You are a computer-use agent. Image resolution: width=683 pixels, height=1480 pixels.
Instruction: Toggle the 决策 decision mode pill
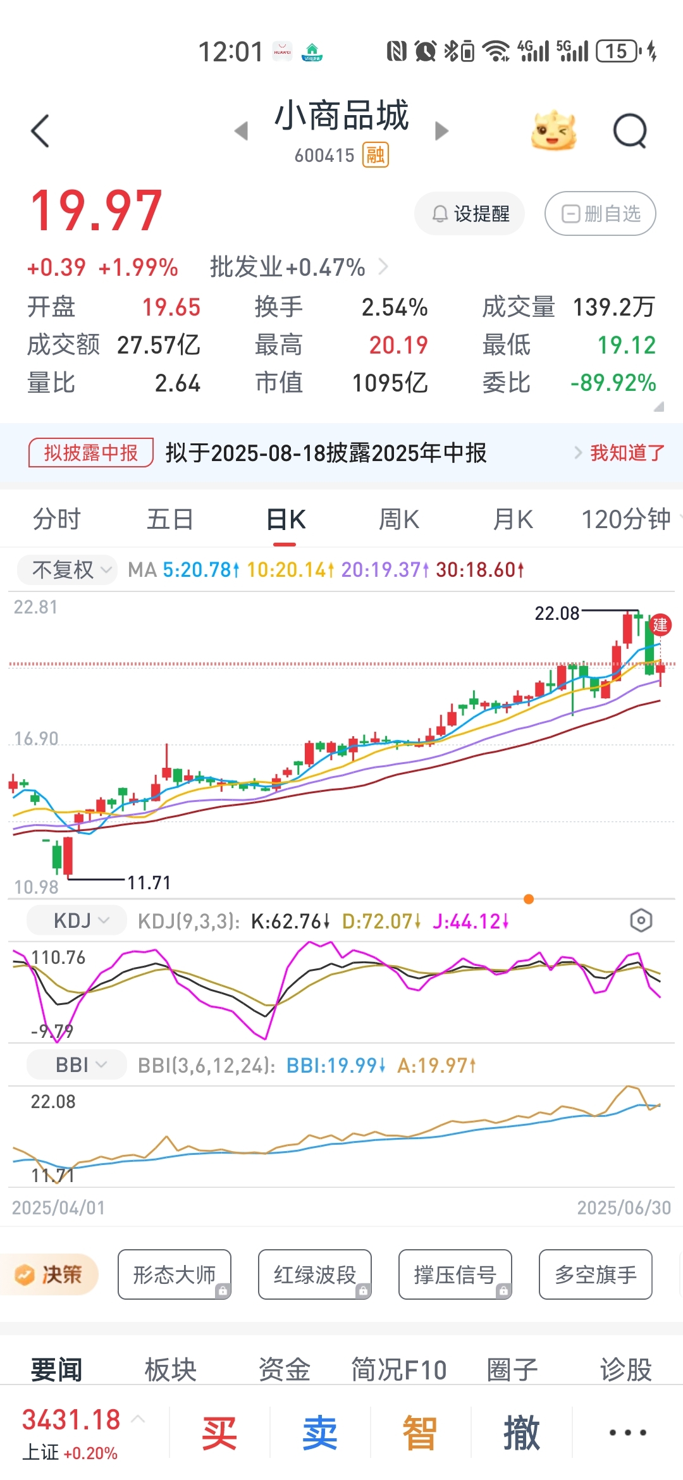click(x=49, y=1274)
